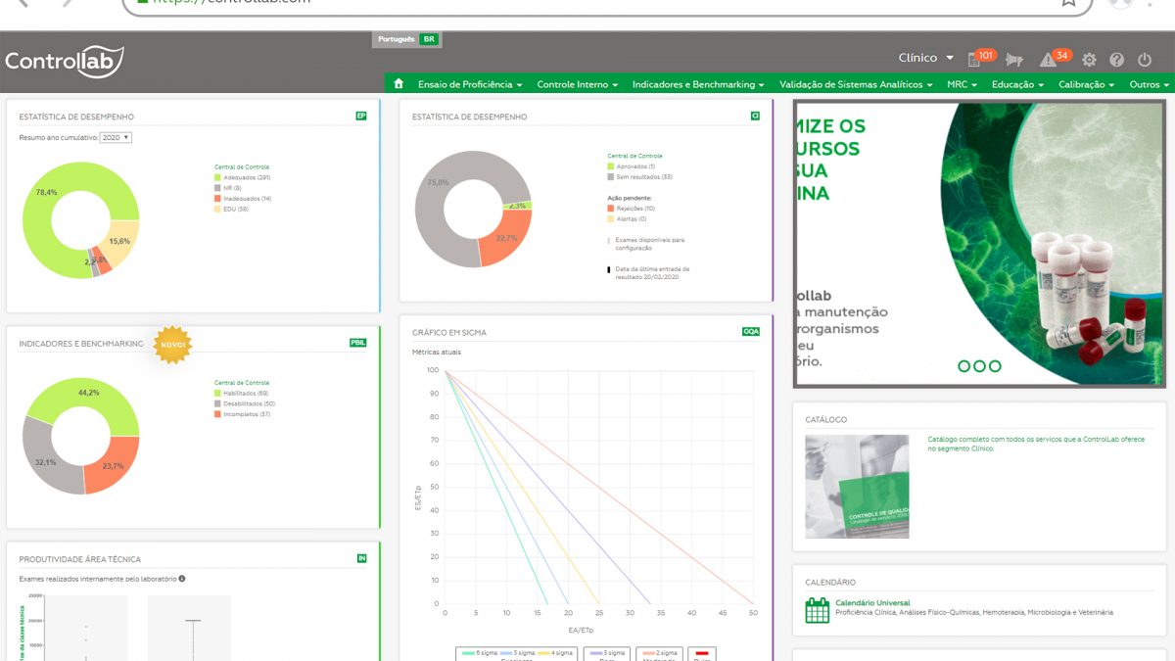Screen dimensions: 1175x661
Task: Click the help question mark icon
Action: tap(1117, 60)
